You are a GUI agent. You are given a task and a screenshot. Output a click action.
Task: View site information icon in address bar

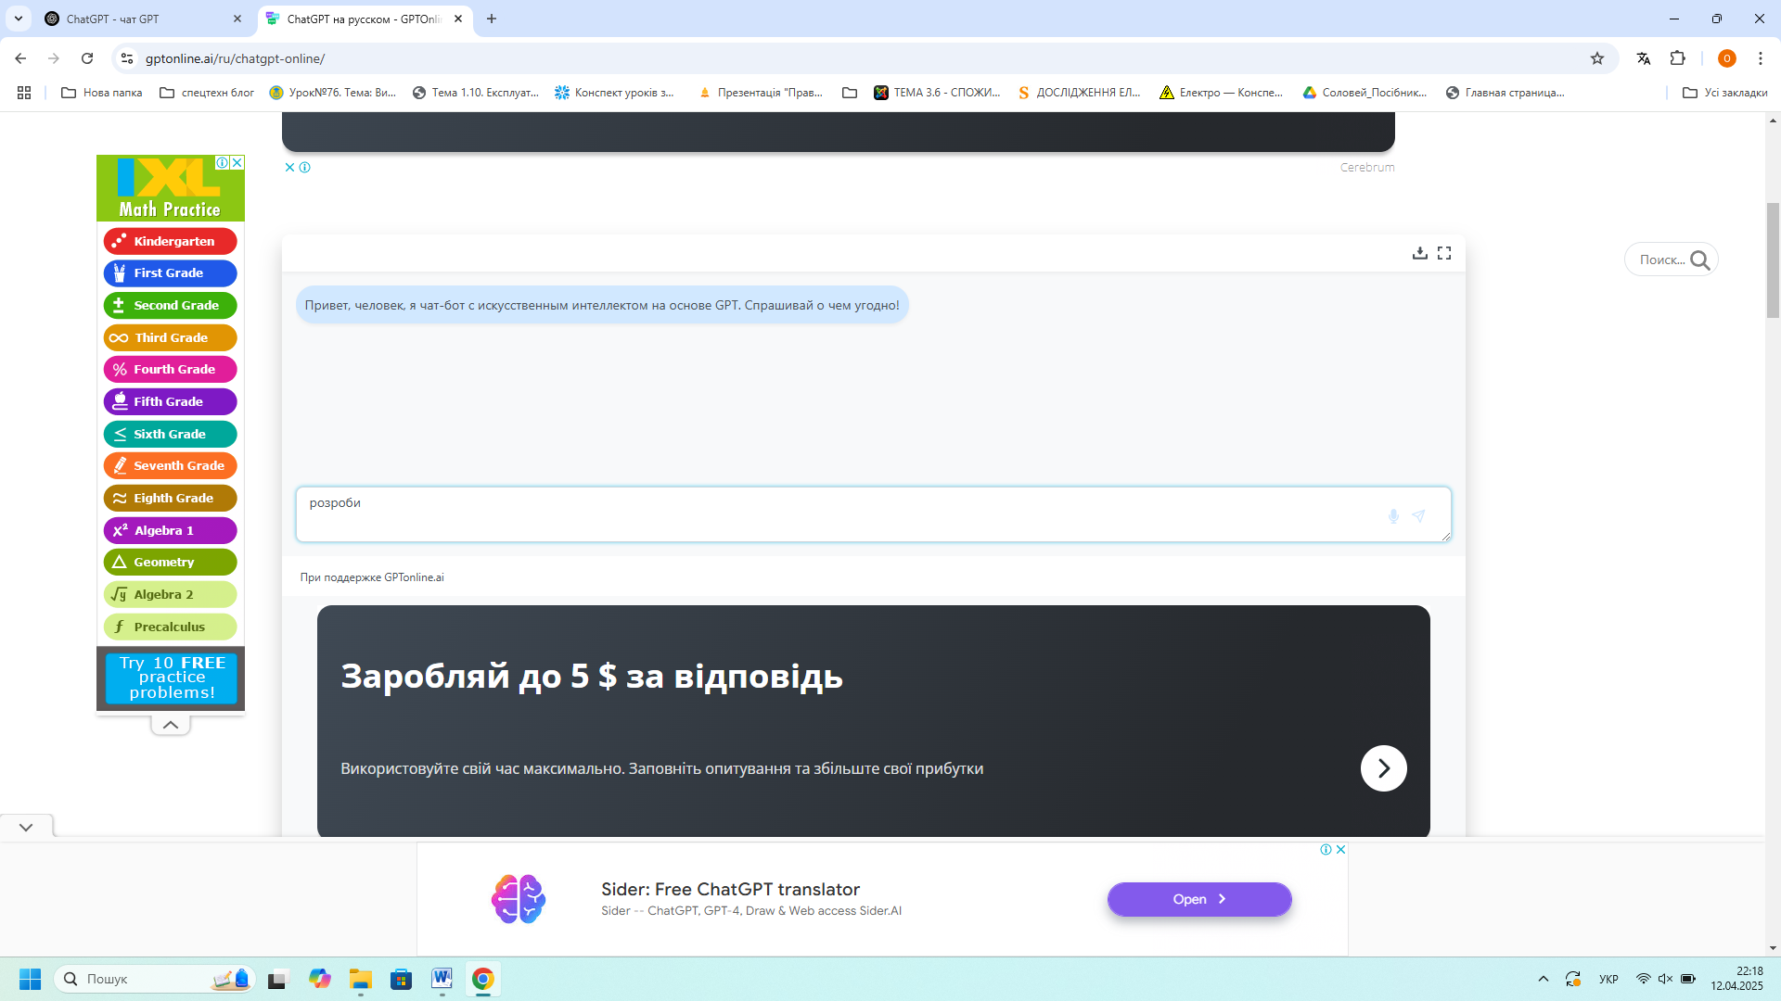tap(127, 58)
